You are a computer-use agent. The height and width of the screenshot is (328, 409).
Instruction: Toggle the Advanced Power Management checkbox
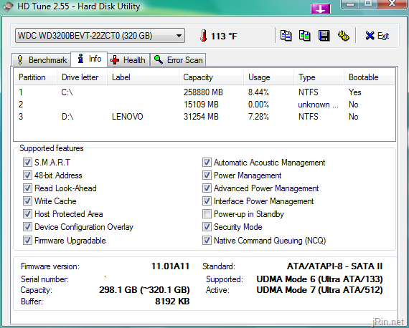(x=207, y=188)
